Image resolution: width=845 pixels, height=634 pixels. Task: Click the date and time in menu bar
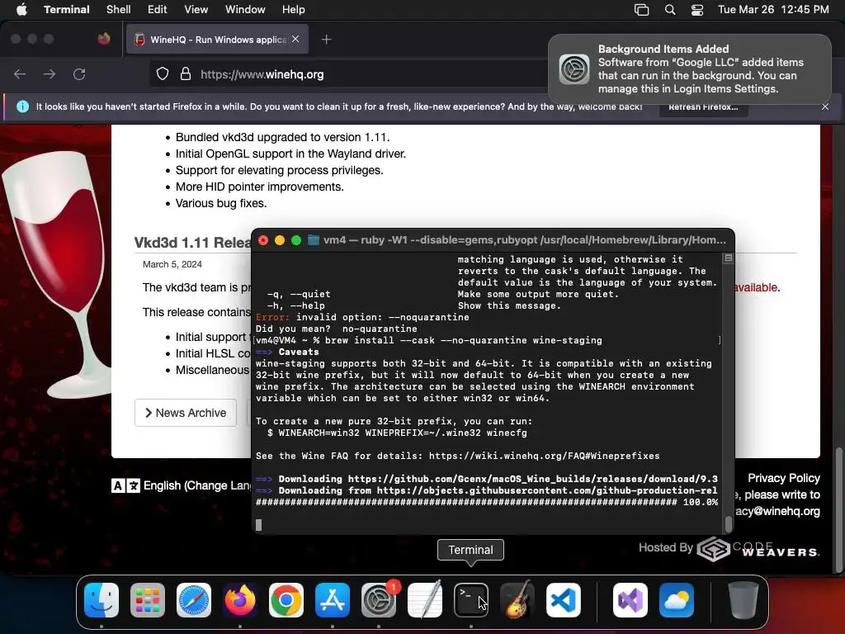(x=773, y=10)
